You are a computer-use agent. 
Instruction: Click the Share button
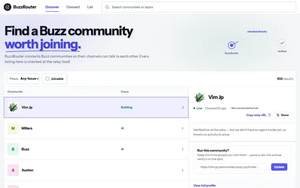(283, 115)
